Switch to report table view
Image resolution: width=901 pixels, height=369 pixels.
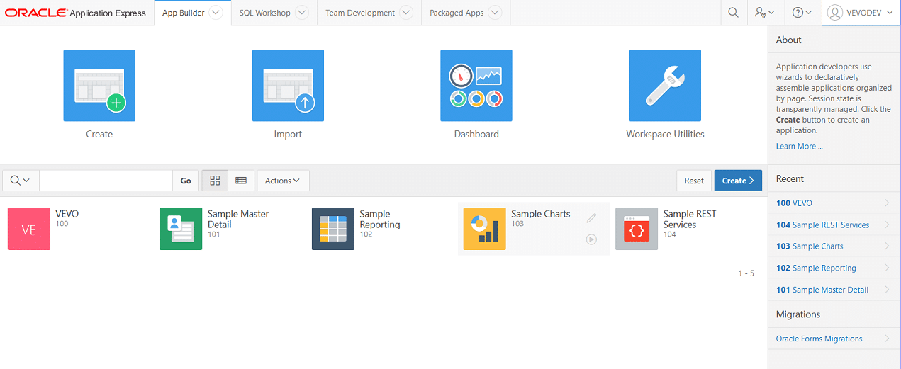(241, 181)
